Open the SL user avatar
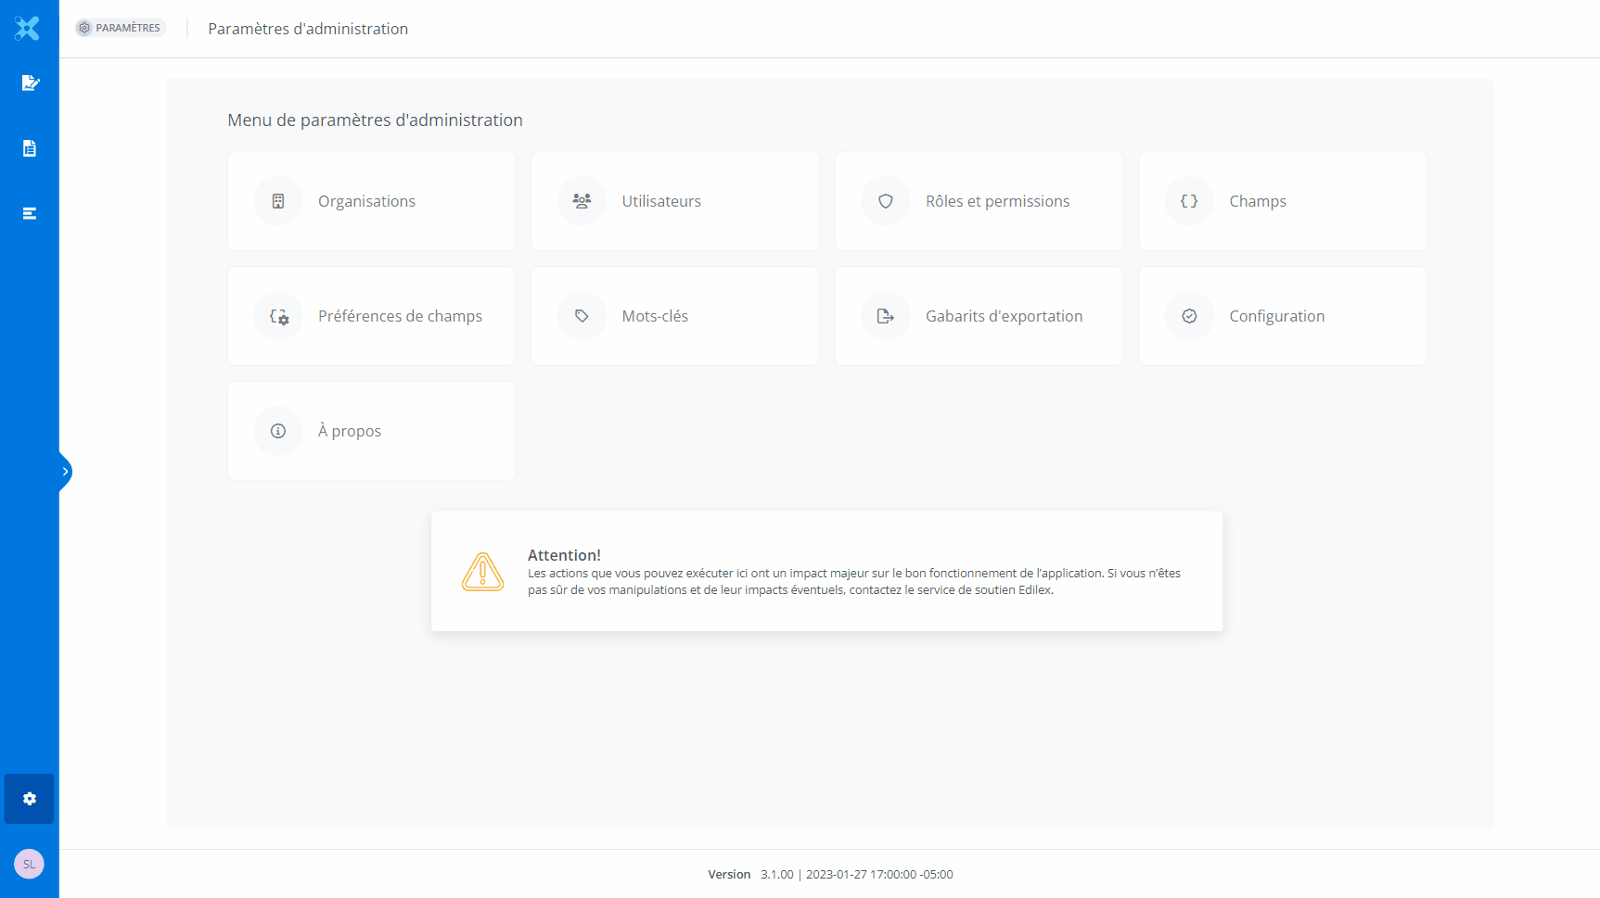Image resolution: width=1600 pixels, height=898 pixels. [x=29, y=864]
